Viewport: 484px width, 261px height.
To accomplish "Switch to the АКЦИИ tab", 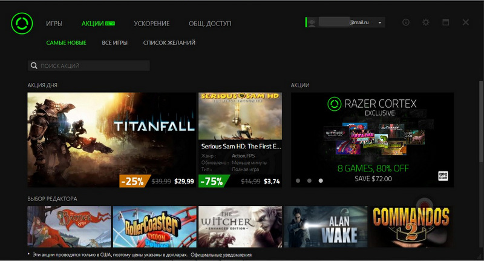I will coord(93,24).
